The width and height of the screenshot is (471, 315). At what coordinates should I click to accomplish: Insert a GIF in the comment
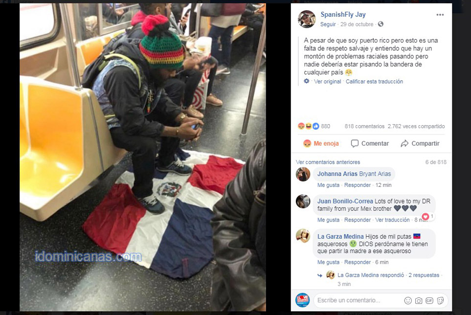pyautogui.click(x=429, y=300)
